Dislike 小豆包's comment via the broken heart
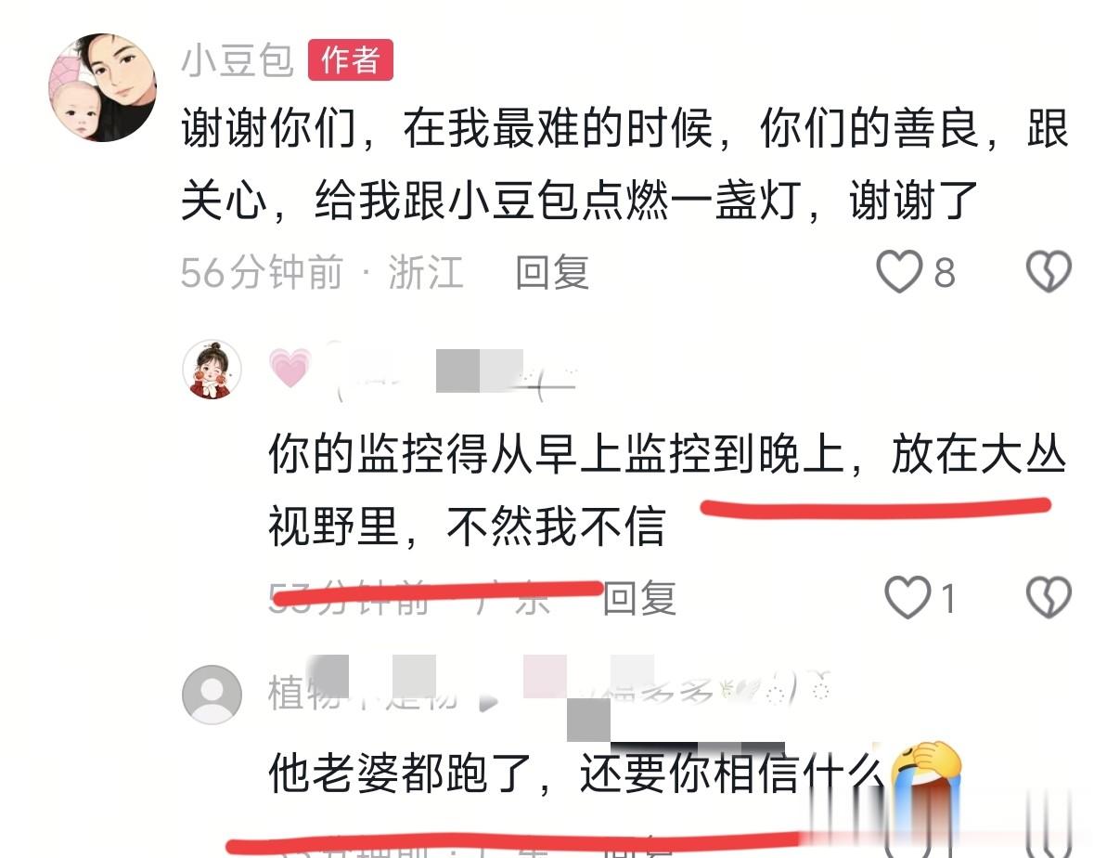Image resolution: width=1094 pixels, height=858 pixels. pos(1049,271)
